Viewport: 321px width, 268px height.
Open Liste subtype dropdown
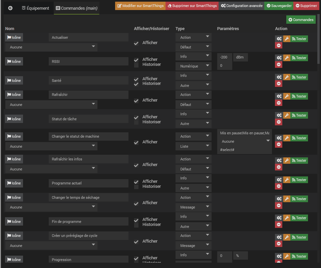194,146
